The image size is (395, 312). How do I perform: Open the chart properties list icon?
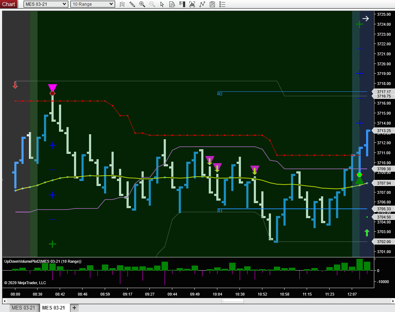click(x=222, y=4)
